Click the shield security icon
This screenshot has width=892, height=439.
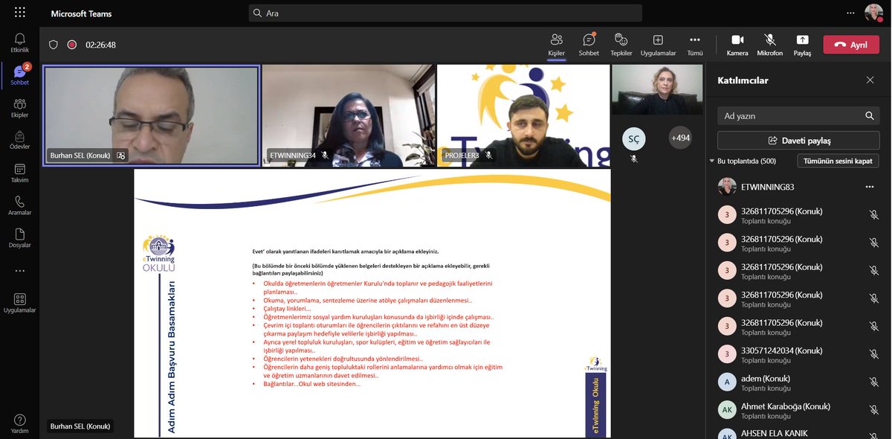tap(54, 45)
